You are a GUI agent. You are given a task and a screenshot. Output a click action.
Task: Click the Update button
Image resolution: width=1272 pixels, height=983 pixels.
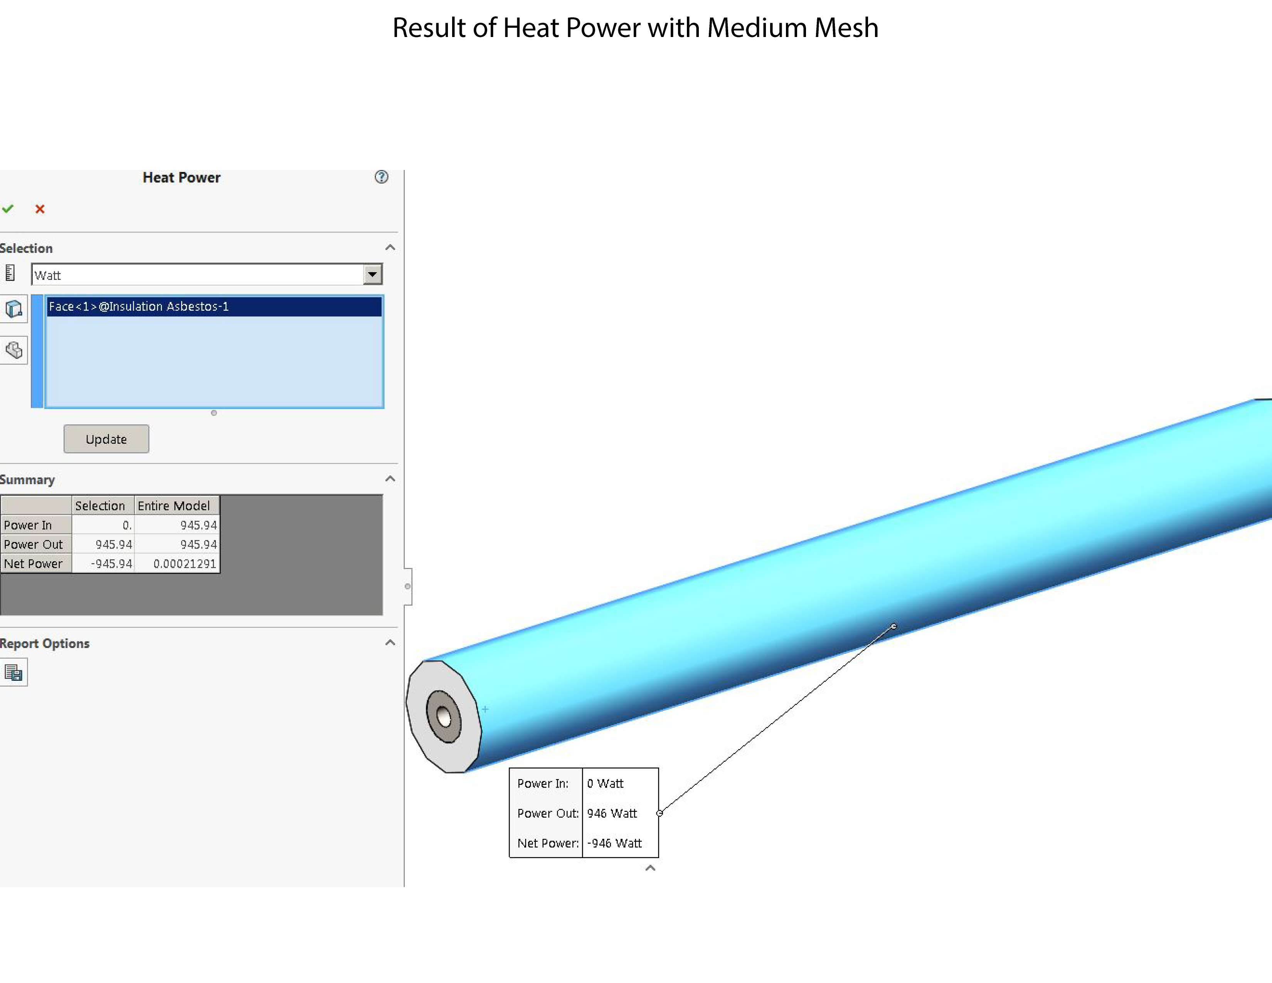[x=106, y=439]
